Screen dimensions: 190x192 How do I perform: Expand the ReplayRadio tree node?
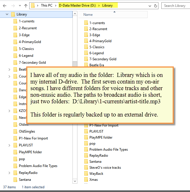(x=9, y=173)
